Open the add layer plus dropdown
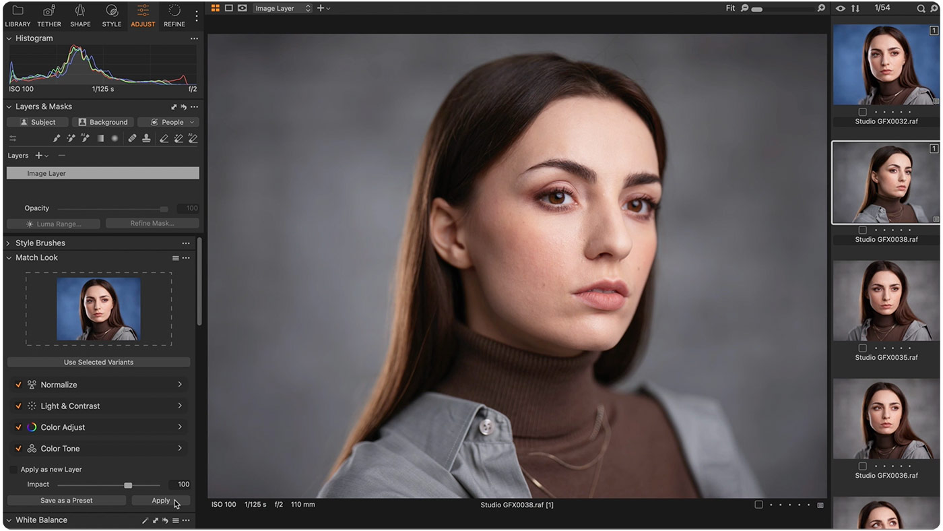The height and width of the screenshot is (531, 943). tap(41, 156)
